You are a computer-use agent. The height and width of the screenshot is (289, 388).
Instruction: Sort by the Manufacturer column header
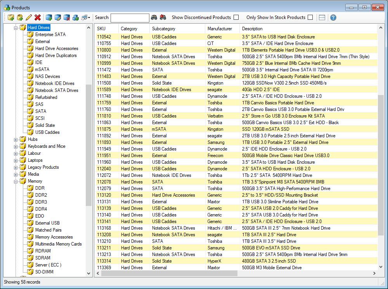[220, 29]
